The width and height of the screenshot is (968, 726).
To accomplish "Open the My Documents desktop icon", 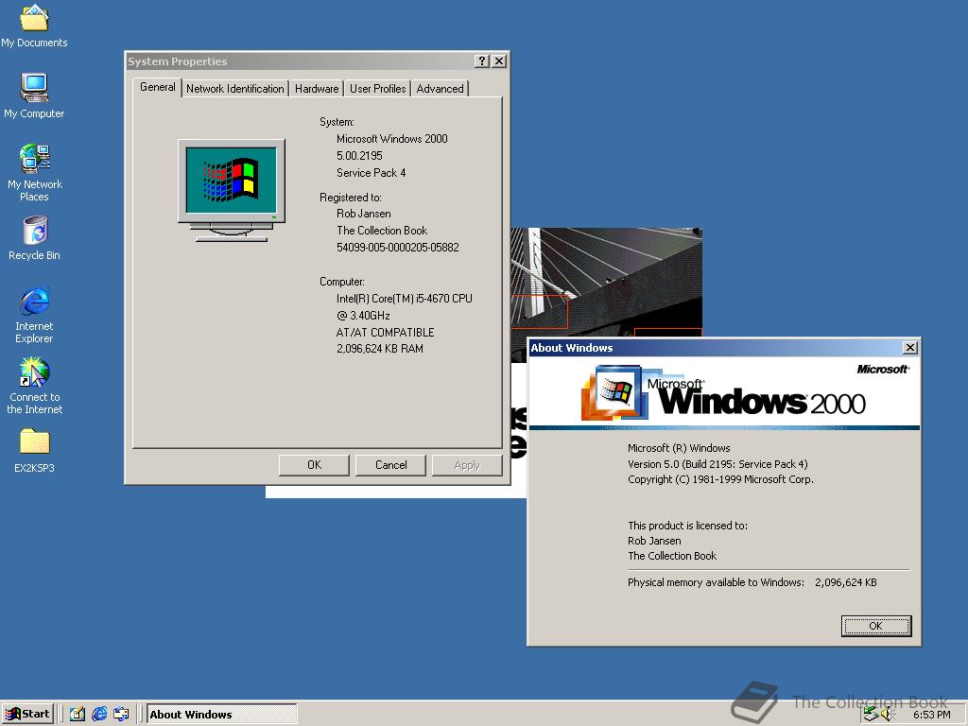I will click(34, 26).
